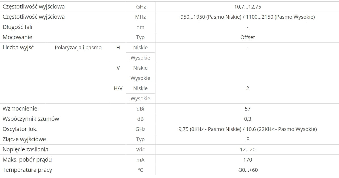The image size is (339, 178).
Task: Select the "nm" unit cell
Action: point(140,27)
